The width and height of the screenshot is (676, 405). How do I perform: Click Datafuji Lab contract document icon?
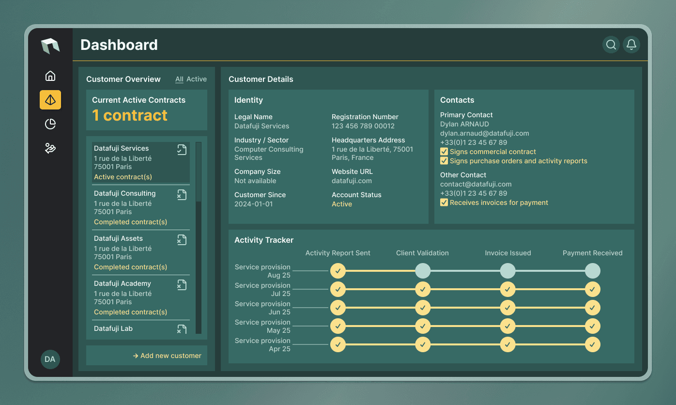click(x=182, y=329)
